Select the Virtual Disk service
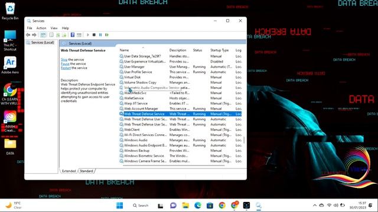 (x=180, y=77)
